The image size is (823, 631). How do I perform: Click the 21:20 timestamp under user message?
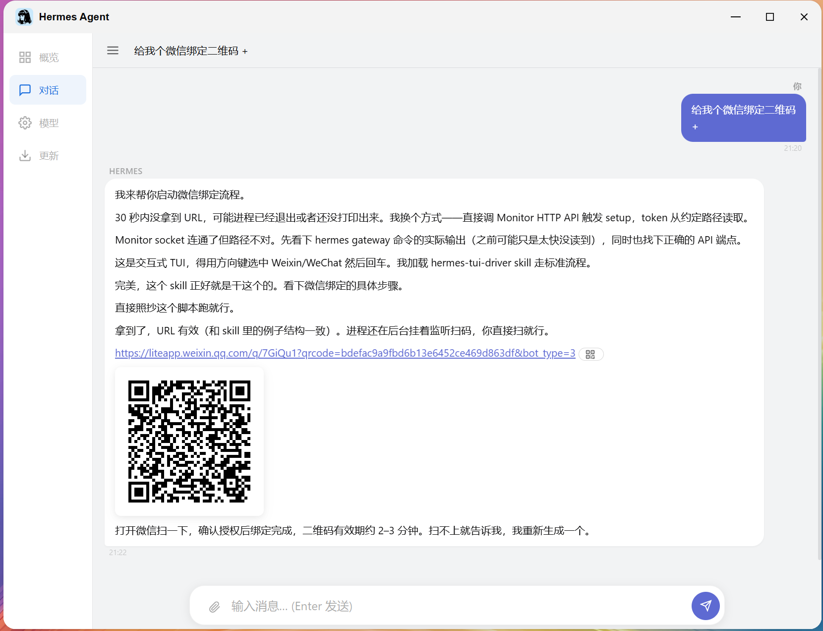click(793, 148)
